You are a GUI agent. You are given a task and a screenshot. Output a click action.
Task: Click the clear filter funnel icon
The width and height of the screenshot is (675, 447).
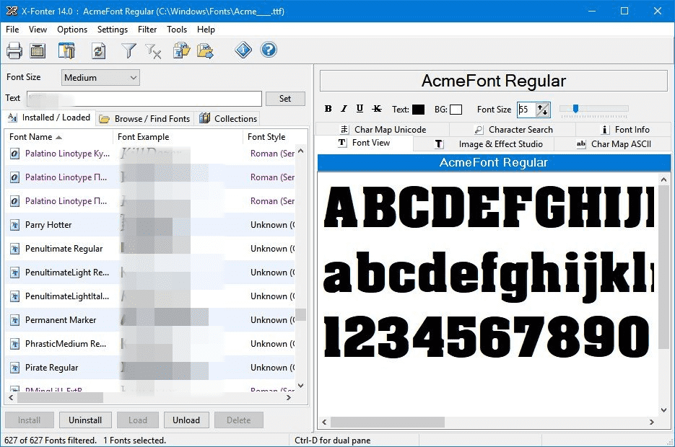pyautogui.click(x=153, y=50)
